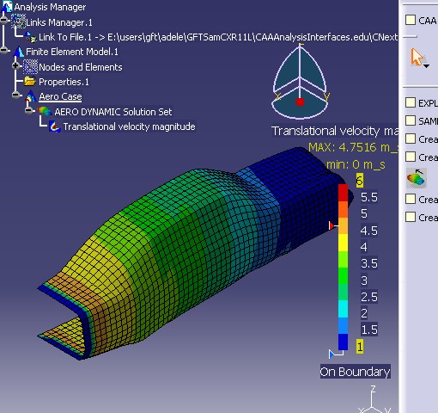The height and width of the screenshot is (413, 438).
Task: Expand the Nodes and Elements node
Action: [x=15, y=66]
